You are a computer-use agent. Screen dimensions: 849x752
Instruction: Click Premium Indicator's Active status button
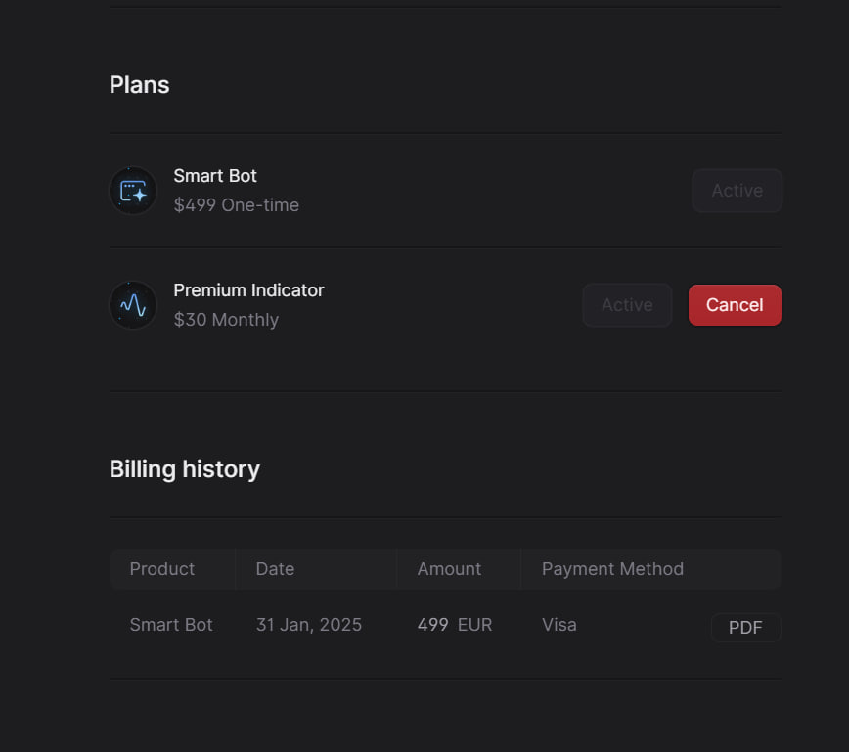click(x=627, y=305)
